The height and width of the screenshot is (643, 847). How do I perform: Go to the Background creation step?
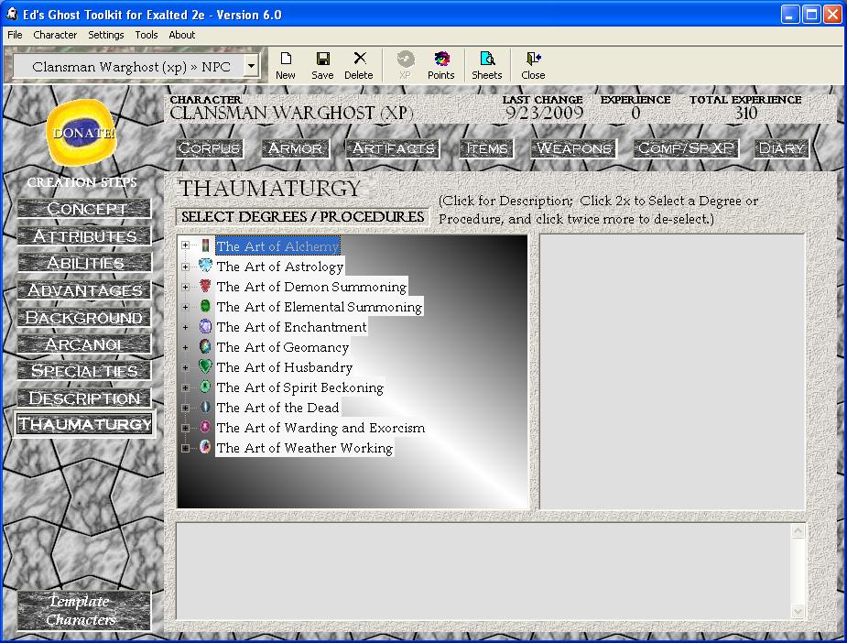pyautogui.click(x=84, y=317)
